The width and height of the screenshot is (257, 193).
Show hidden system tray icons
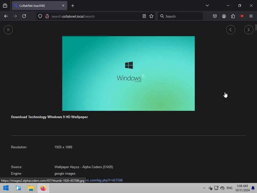click(204, 188)
